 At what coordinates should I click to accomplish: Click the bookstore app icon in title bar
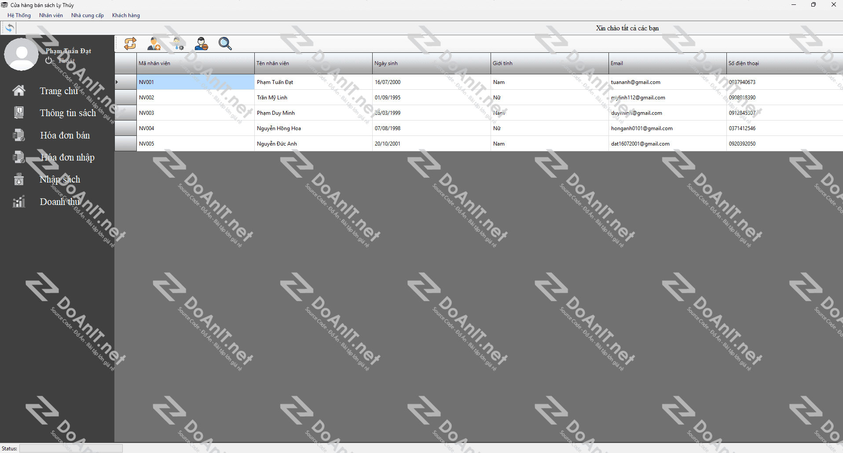tap(4, 5)
